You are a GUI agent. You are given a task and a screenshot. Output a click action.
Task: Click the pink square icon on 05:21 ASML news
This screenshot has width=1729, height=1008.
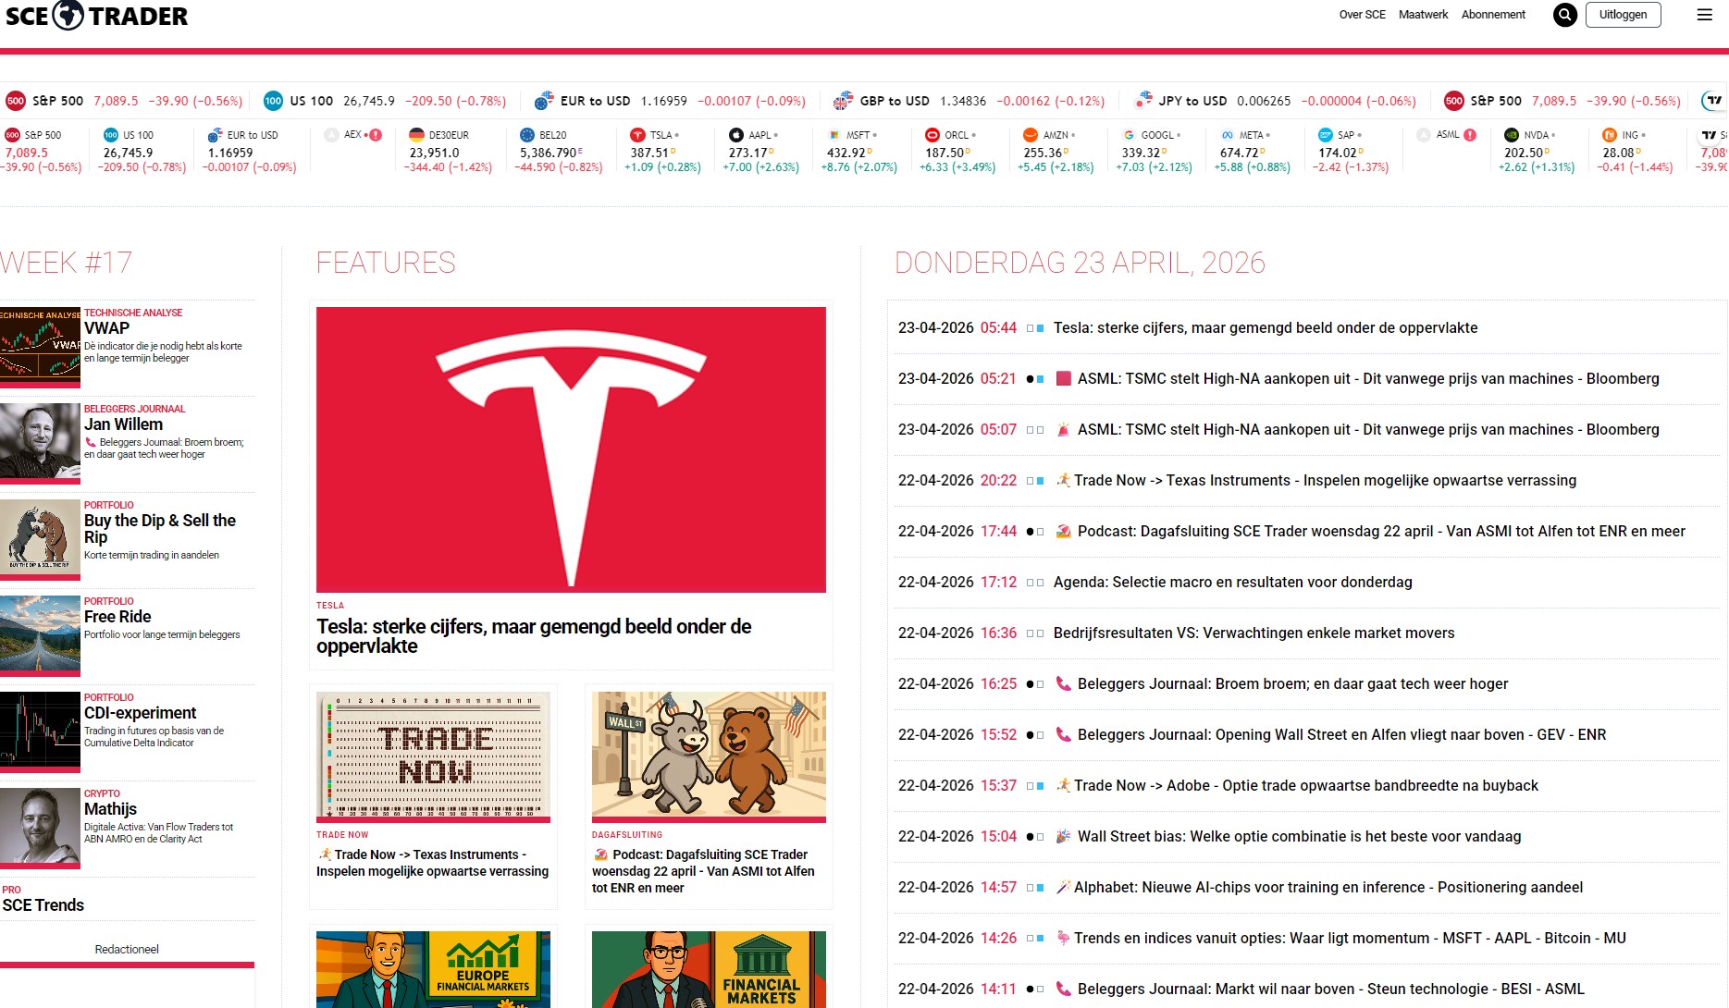(1064, 378)
